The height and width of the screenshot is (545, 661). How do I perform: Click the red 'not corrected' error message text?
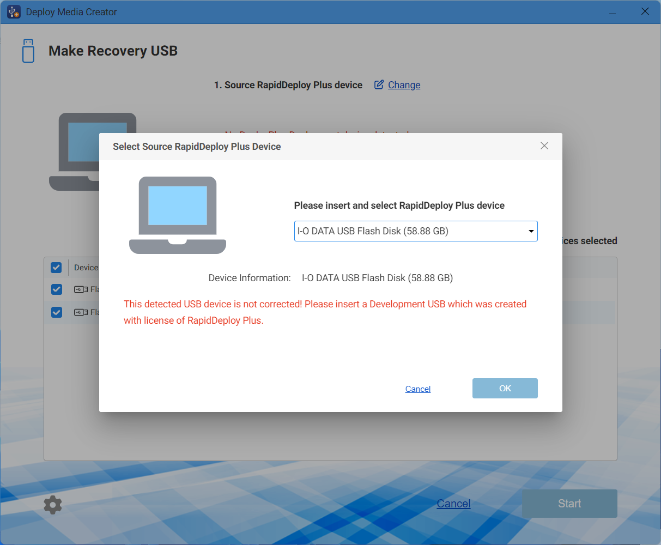[325, 312]
